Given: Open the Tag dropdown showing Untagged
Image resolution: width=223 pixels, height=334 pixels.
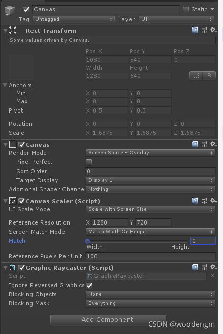Looking at the screenshot, I should point(74,19).
